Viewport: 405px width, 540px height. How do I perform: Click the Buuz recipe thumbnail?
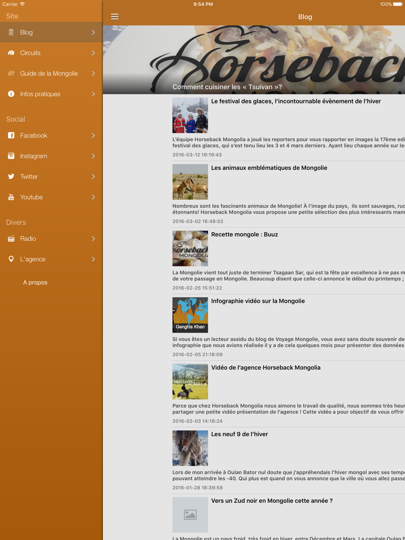[x=190, y=249]
